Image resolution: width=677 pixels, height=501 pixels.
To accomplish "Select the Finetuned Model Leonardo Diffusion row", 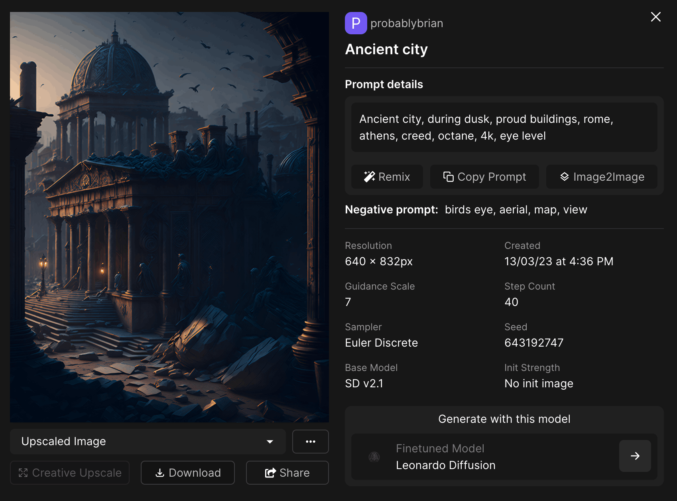I will 482,457.
